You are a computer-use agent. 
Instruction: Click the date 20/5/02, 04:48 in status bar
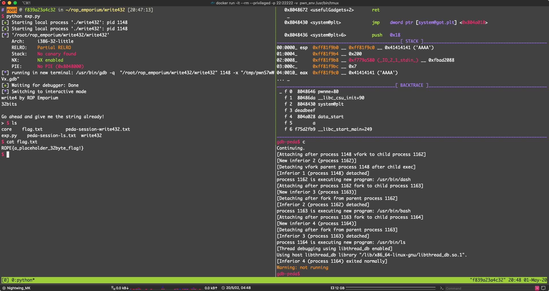coord(238,288)
